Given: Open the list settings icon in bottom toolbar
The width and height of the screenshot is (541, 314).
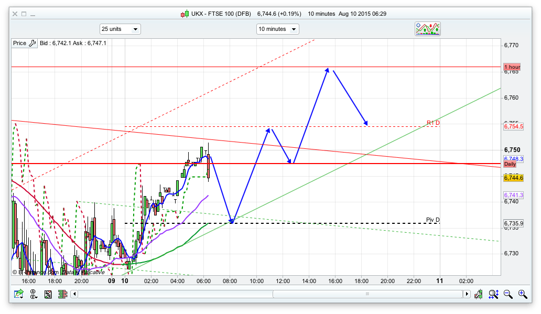Looking at the screenshot, I should pyautogui.click(x=48, y=295).
